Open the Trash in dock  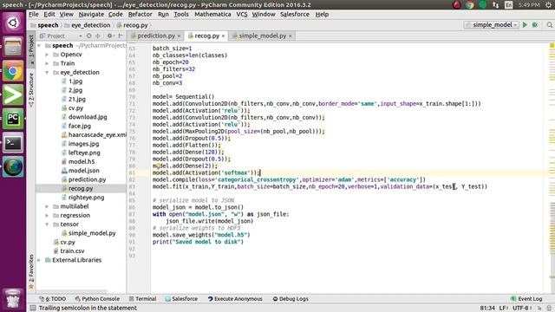13,299
